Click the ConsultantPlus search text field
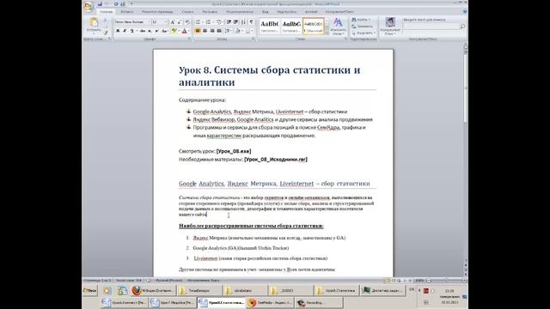The height and width of the screenshot is (309, 550). [x=431, y=27]
